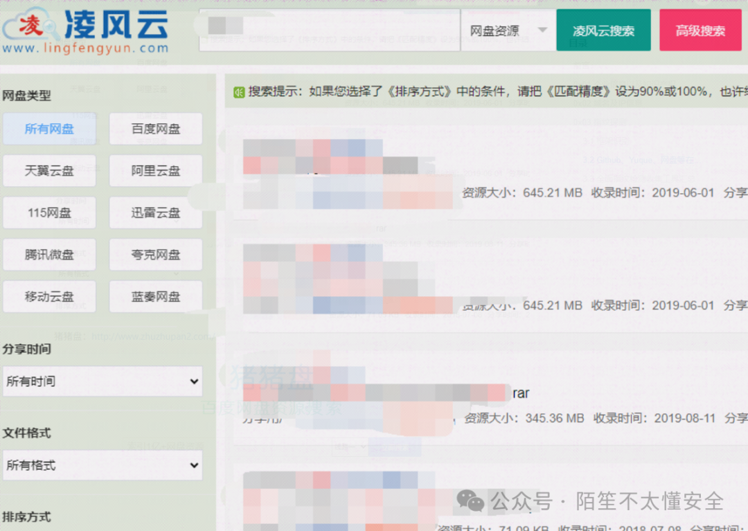Viewport: 748px width, 531px height.
Task: Toggle the 所有网盘 all-disks filter
Action: 49,129
